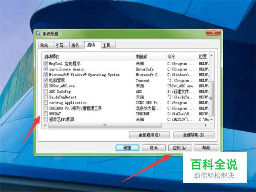Viewport: 256px width, 192px height.
Task: Enable the WNCI800 V5.0 U盾管理工具 item
Action: 46,108
